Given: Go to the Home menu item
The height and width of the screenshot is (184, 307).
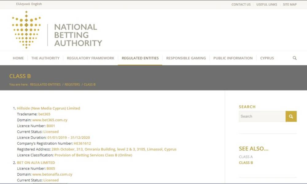Looking at the screenshot, I should (18, 58).
